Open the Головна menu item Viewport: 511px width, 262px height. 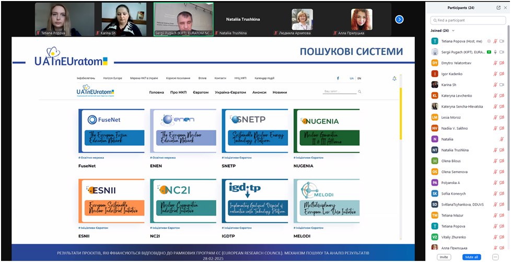coord(156,93)
